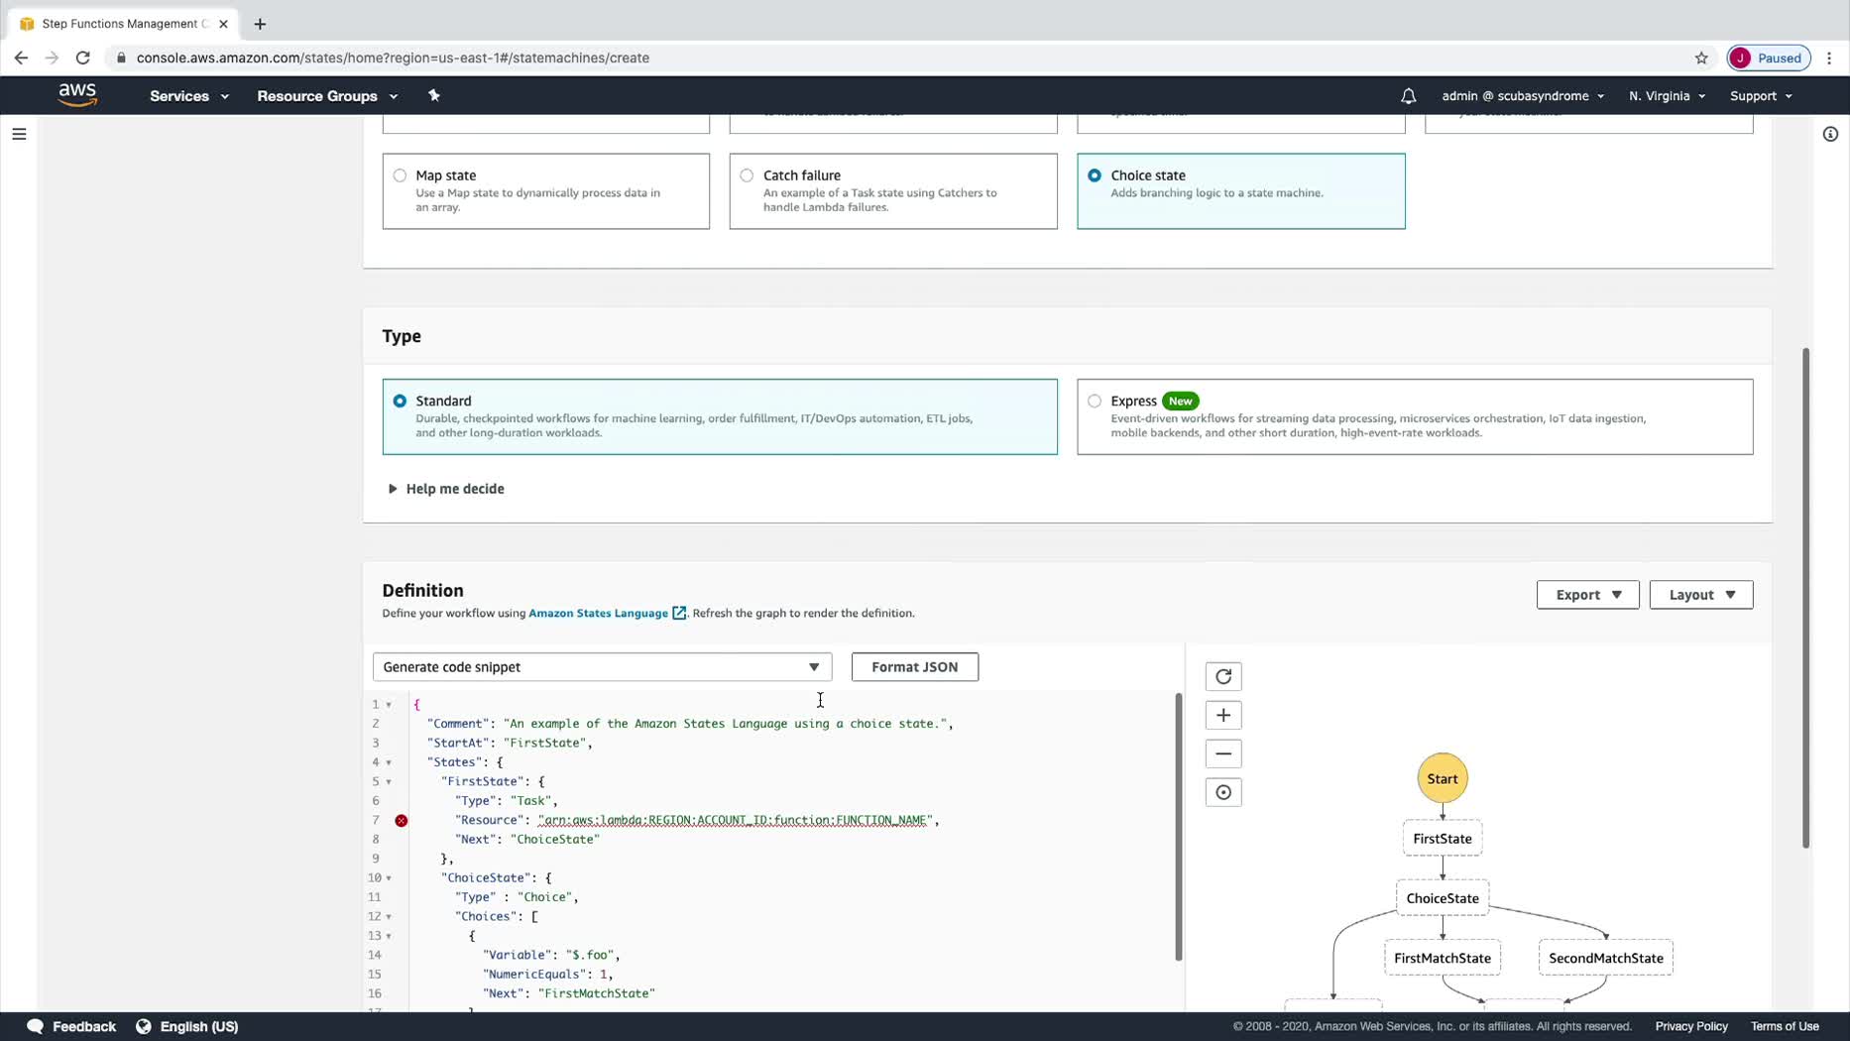Viewport: 1850px width, 1041px height.
Task: Select the Choice state radio button
Action: [x=1095, y=175]
